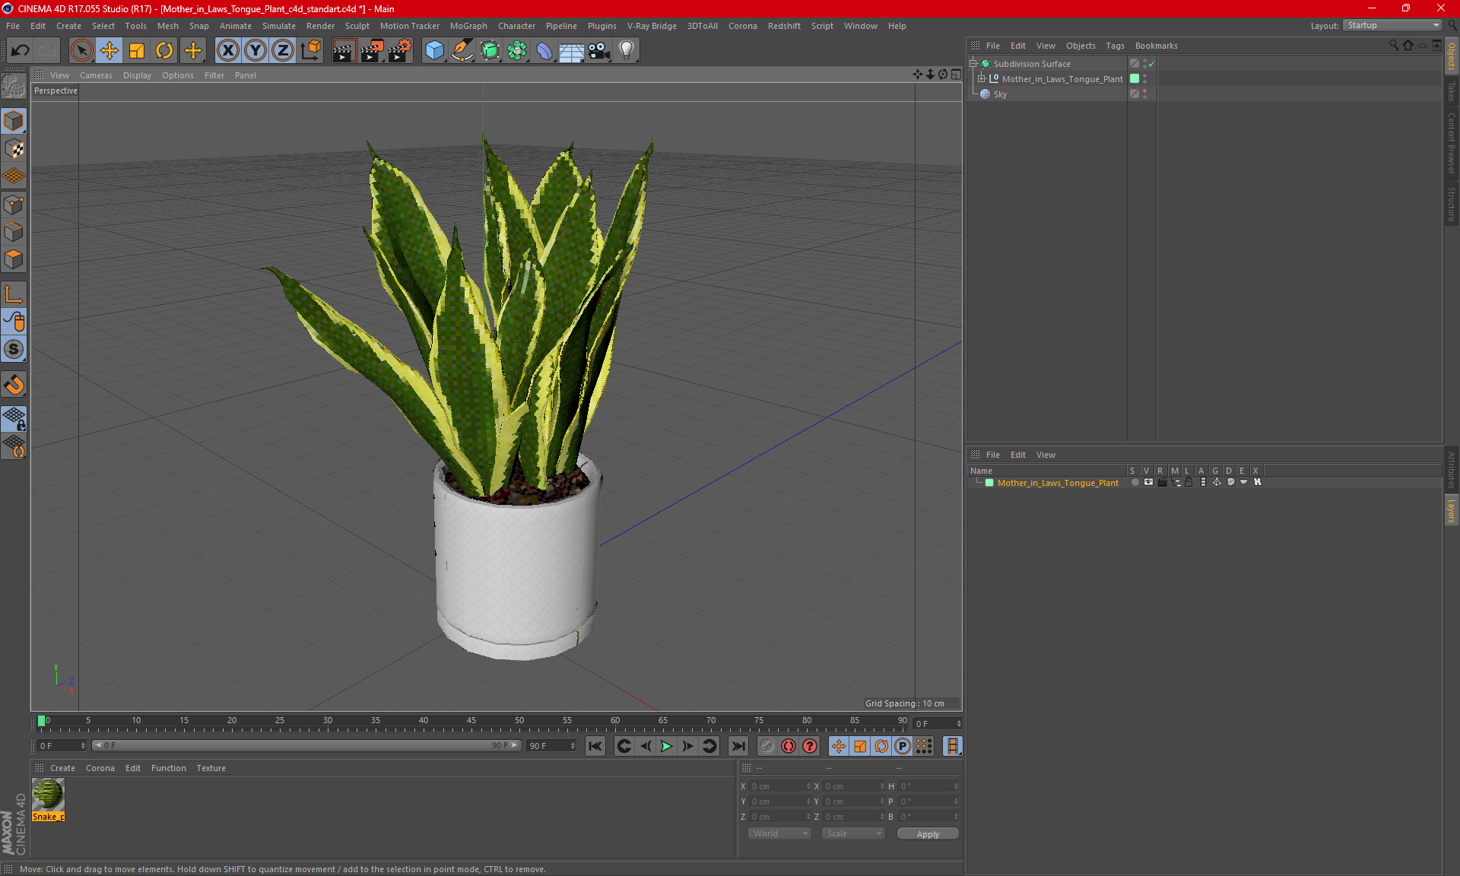
Task: Toggle layer View eye icon
Action: click(1148, 482)
